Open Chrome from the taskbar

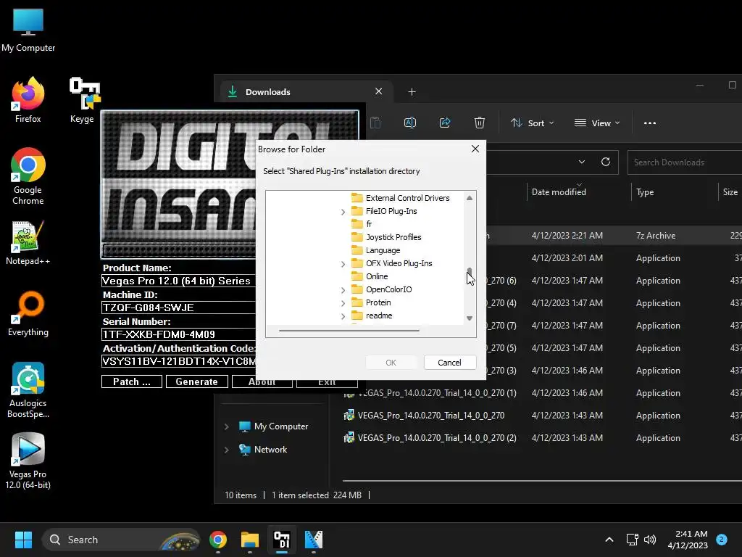tap(217, 540)
